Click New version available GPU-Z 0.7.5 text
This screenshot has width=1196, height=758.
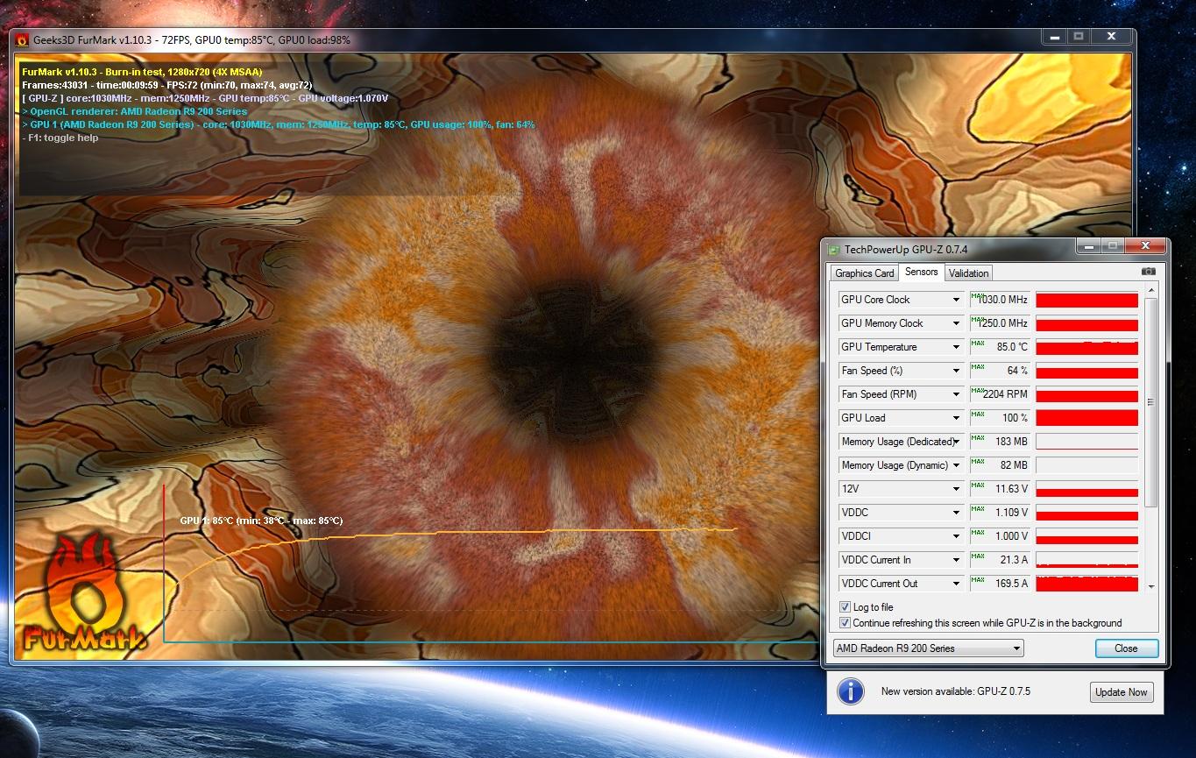956,691
